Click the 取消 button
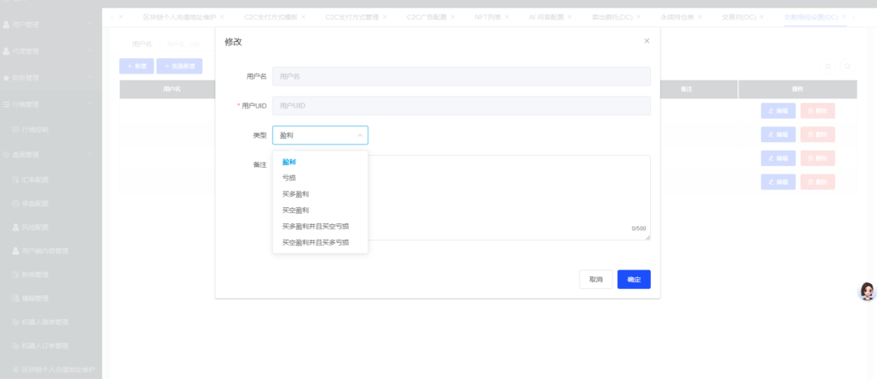Viewport: 877px width, 379px height. pos(595,280)
